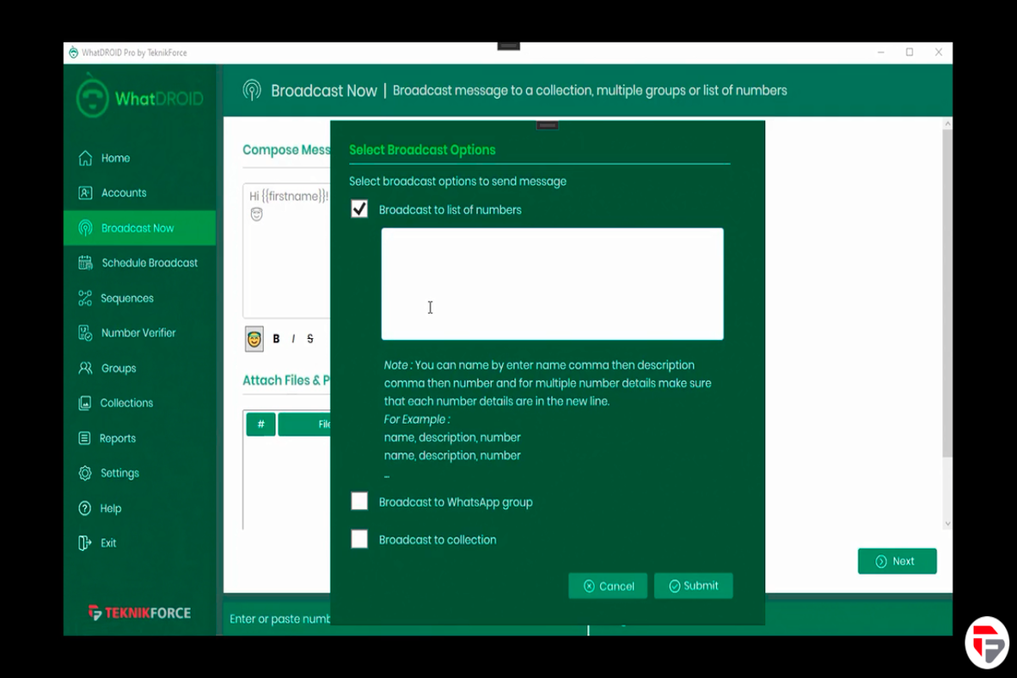Enable Broadcast to collection checkbox
1017x678 pixels.
point(359,539)
